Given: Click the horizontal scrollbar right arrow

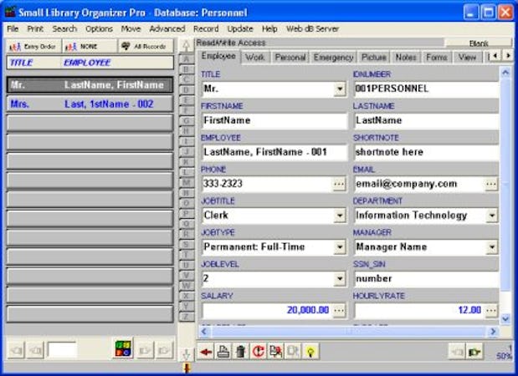Looking at the screenshot, I should coord(493,332).
